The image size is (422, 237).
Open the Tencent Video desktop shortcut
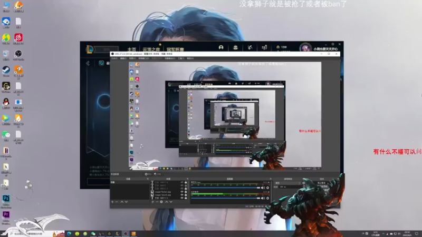pos(6,119)
